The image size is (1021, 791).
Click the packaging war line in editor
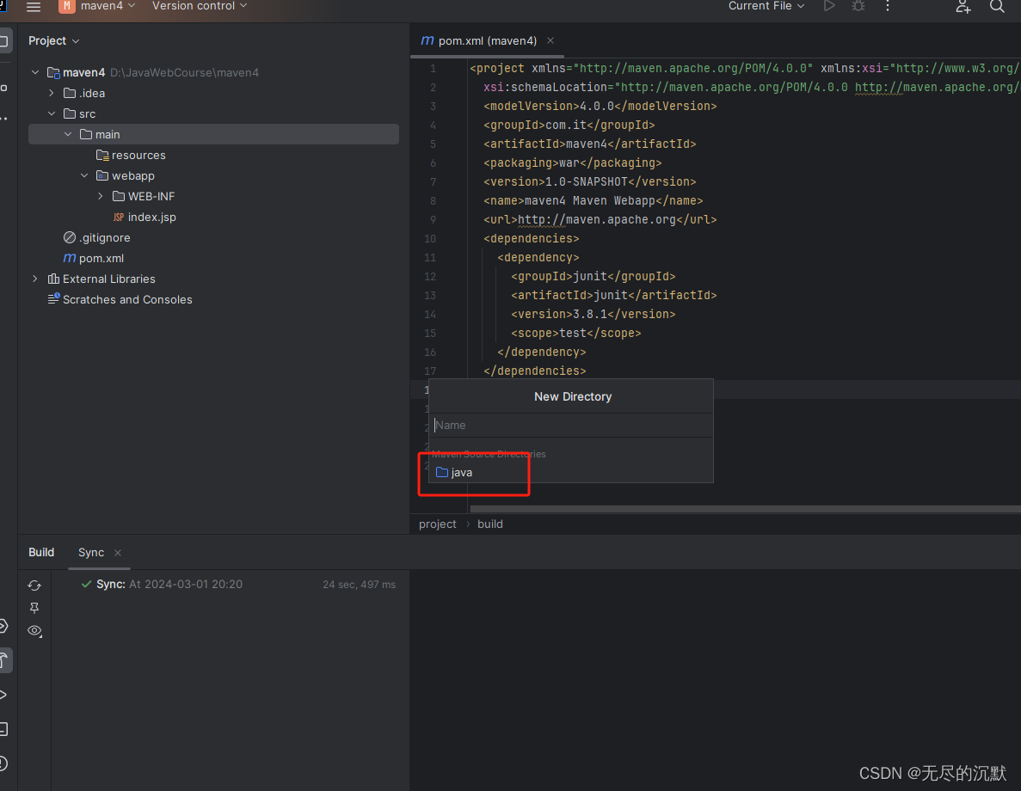click(572, 162)
